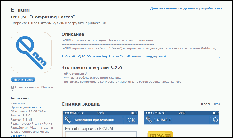The width and height of the screenshot is (233, 138).
Task: Click the © CJSC "Computing Forces" copyright text
Action: coord(30,132)
